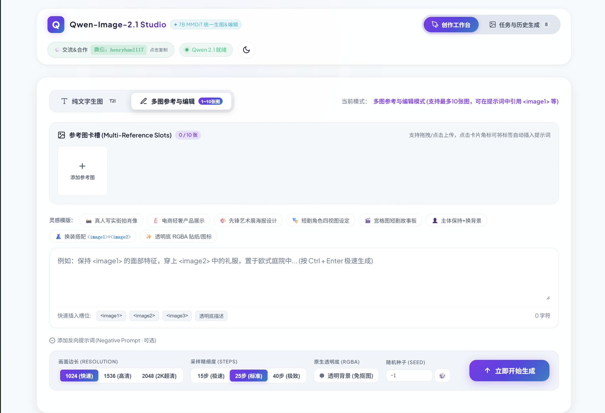Choose 15-step fast sampling option

point(211,376)
